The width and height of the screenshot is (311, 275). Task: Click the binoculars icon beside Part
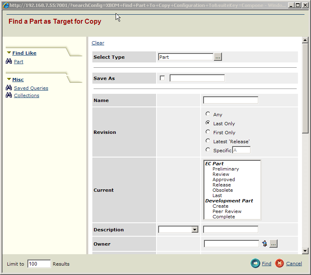9,62
